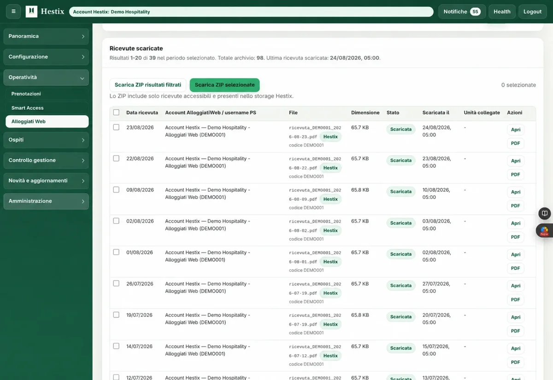Click the Unità collegate column header
The image size is (553, 380).
[482, 113]
